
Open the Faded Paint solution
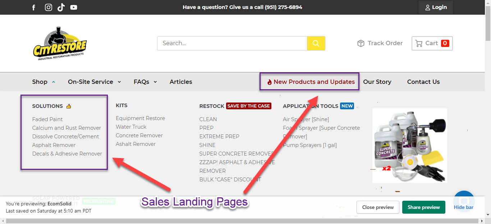coord(47,119)
